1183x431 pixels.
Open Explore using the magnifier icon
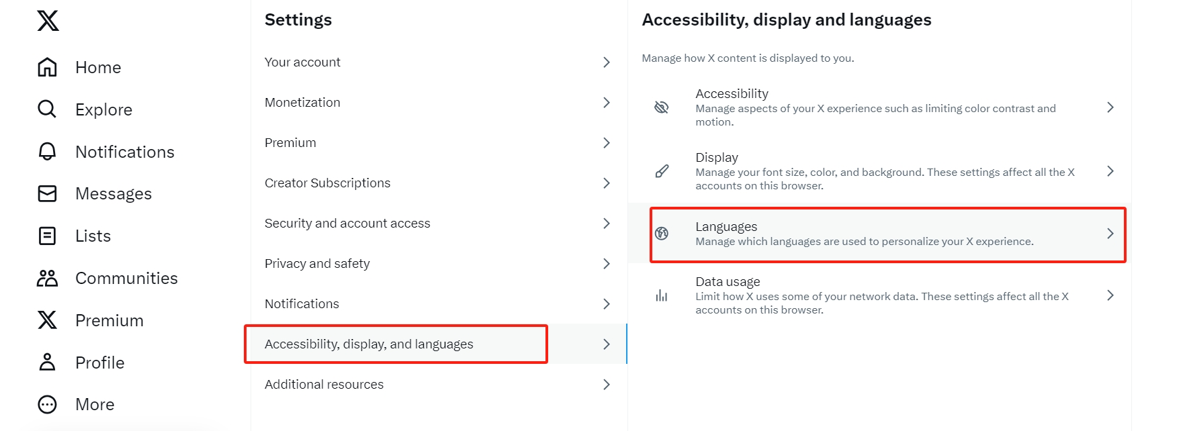(47, 109)
